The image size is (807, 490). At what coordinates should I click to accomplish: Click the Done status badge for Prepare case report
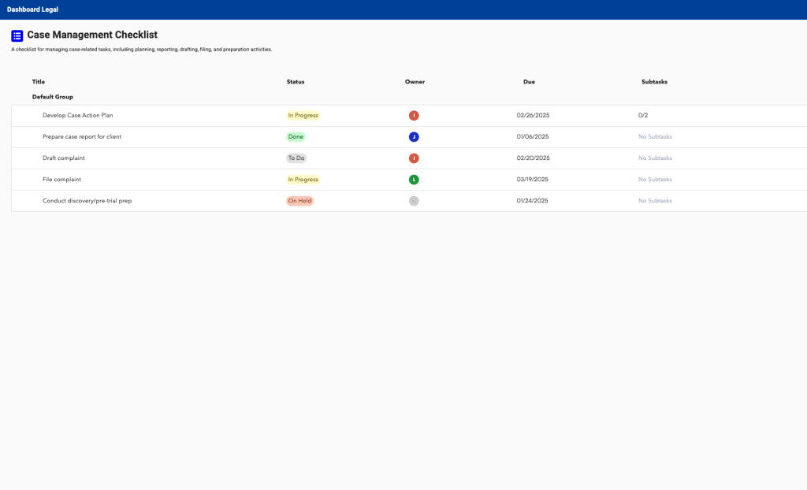[x=296, y=136]
